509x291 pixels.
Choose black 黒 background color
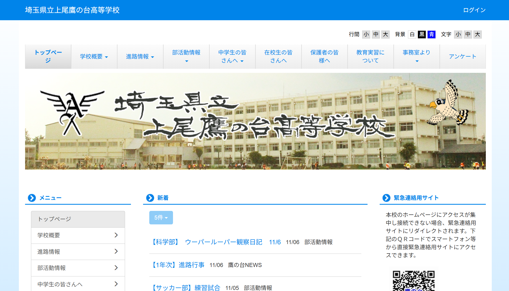coord(422,34)
